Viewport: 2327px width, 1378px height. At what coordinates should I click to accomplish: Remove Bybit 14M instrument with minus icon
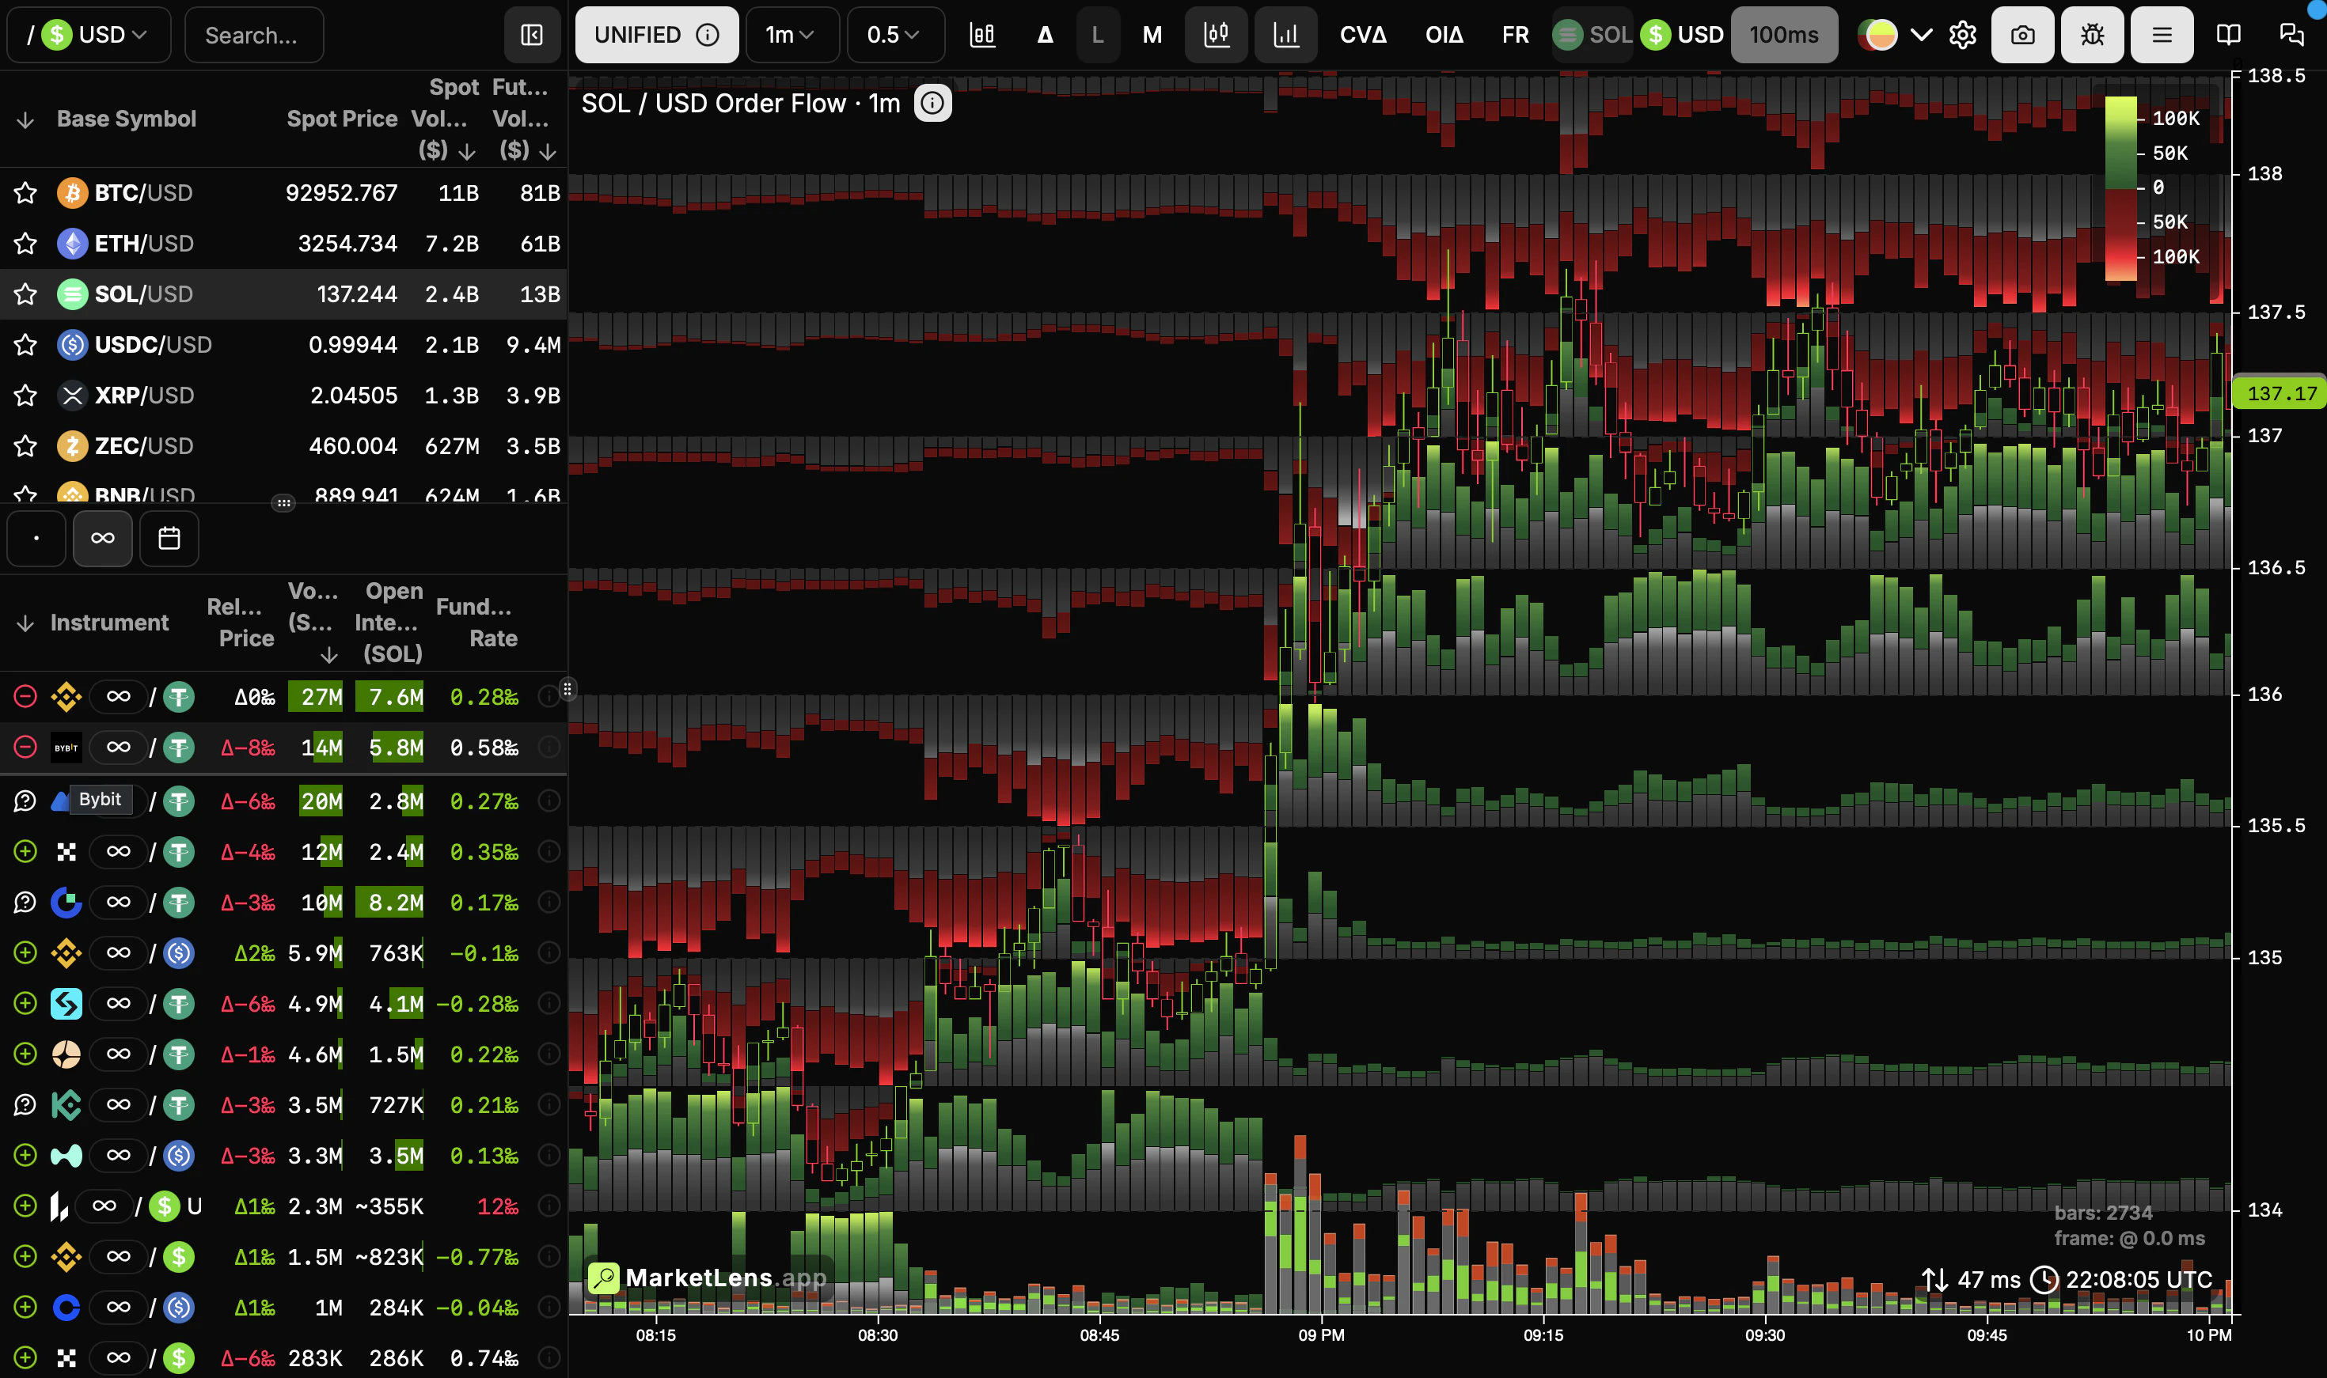tap(25, 748)
